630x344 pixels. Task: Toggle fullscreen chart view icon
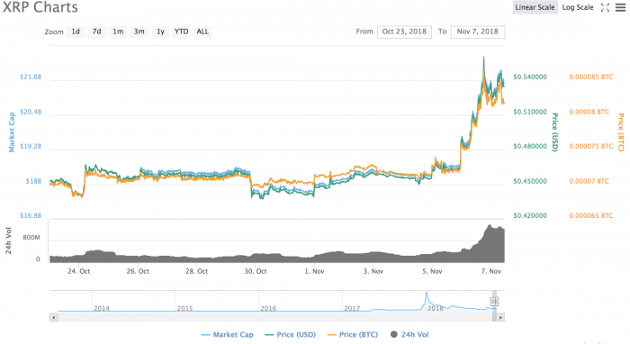(x=605, y=7)
